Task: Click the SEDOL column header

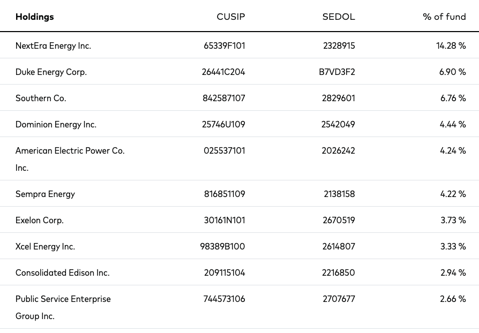Action: point(339,17)
